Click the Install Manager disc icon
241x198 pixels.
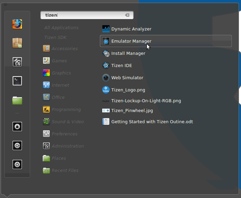(x=106, y=53)
